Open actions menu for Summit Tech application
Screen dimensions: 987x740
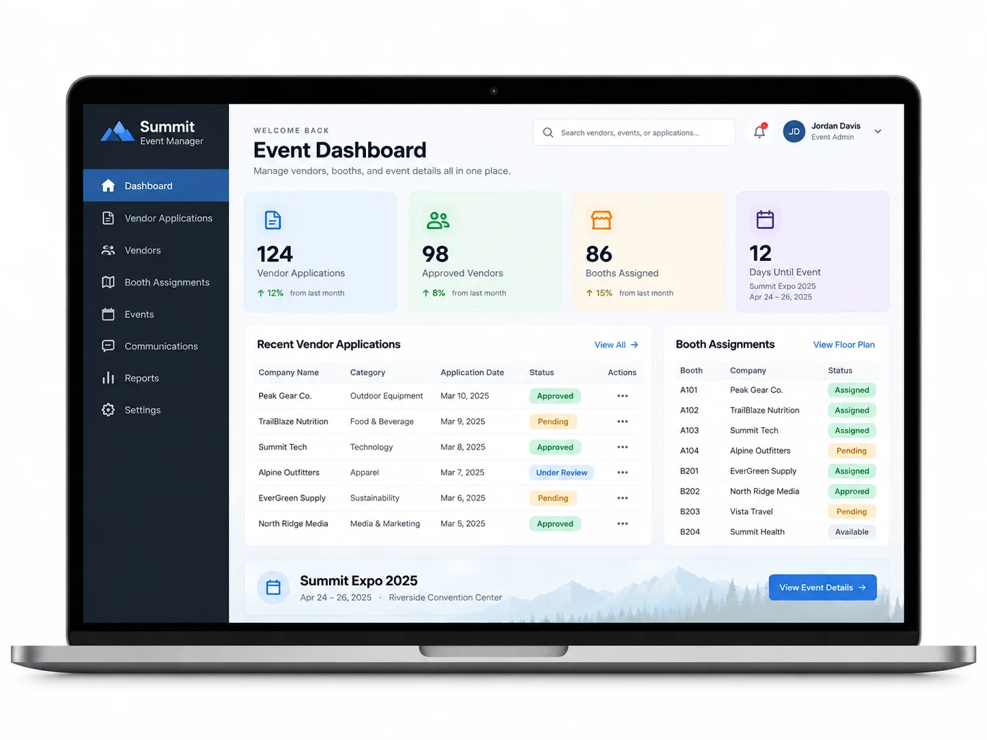click(622, 447)
